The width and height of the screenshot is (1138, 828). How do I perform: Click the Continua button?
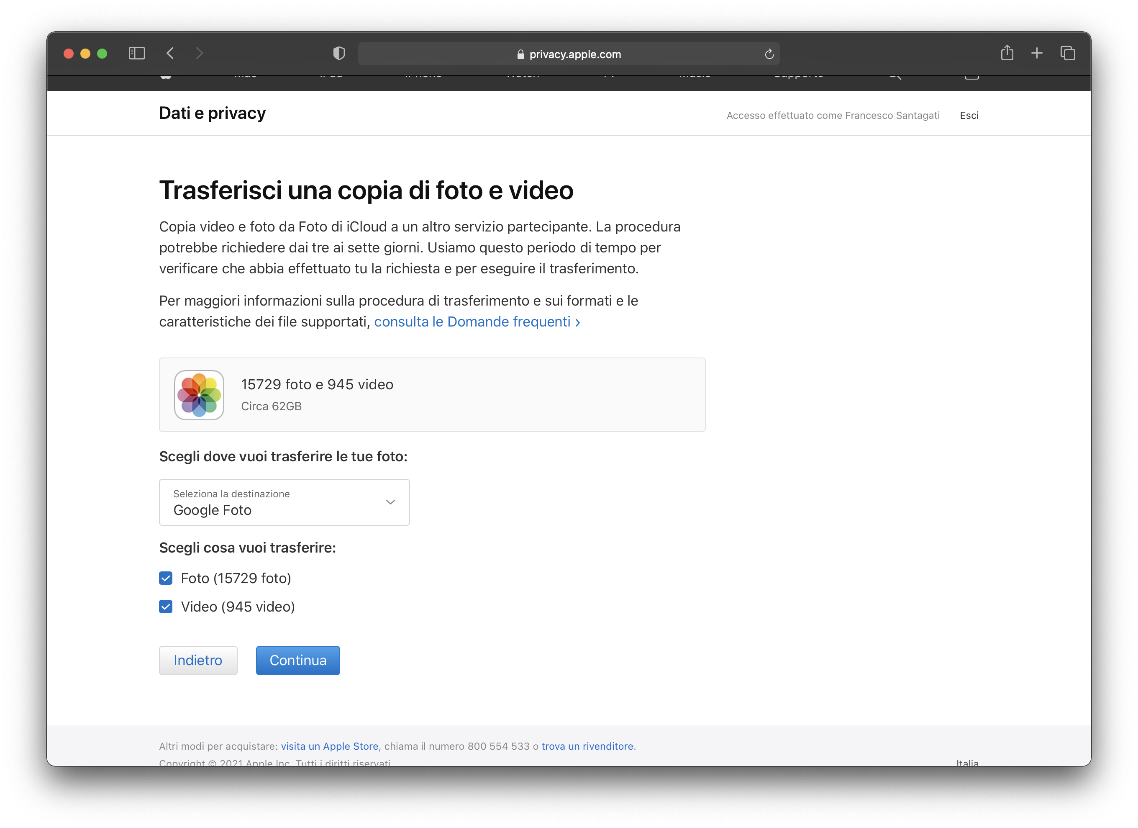coord(298,661)
